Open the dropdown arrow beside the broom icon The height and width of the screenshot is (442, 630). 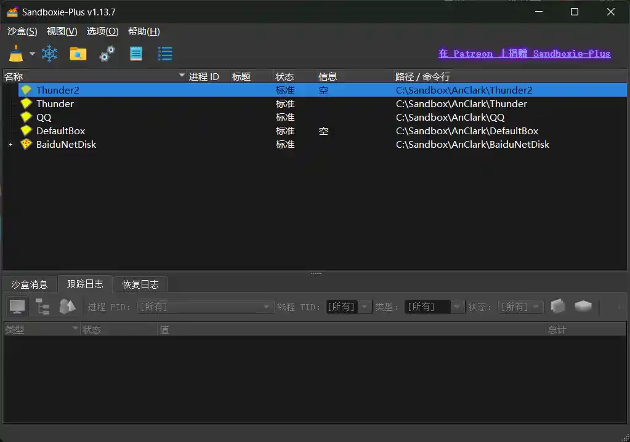click(x=31, y=54)
